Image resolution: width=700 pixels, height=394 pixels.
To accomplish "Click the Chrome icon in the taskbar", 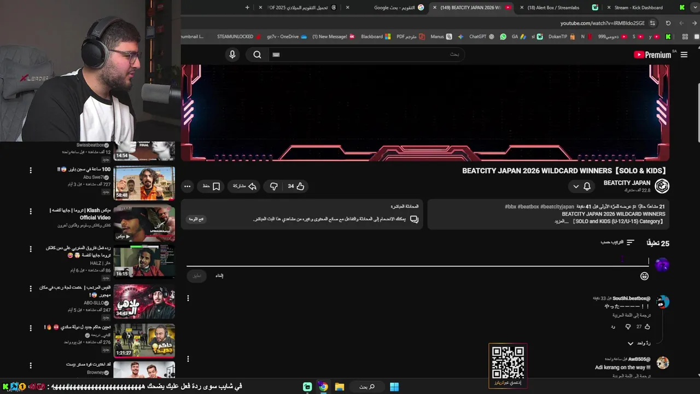I will tap(323, 387).
